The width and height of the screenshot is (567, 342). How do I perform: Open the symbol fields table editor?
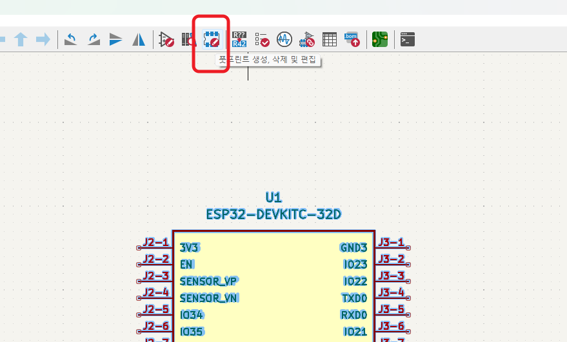(x=330, y=39)
